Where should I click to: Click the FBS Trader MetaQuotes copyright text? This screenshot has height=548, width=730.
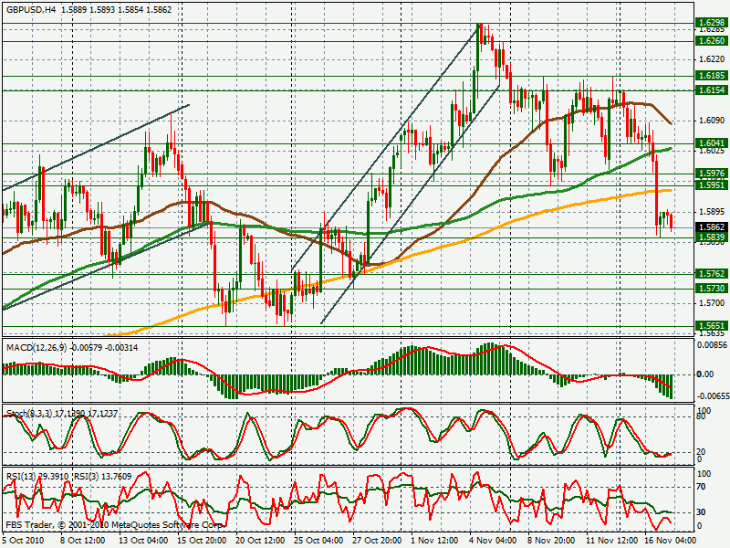pyautogui.click(x=114, y=525)
